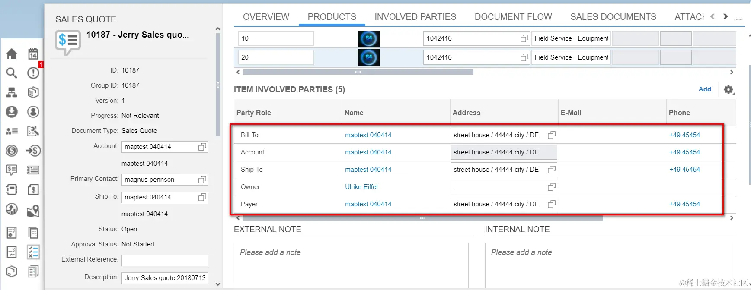Open value help for product 1042416 row 10
Image resolution: width=751 pixels, height=290 pixels.
tap(524, 38)
